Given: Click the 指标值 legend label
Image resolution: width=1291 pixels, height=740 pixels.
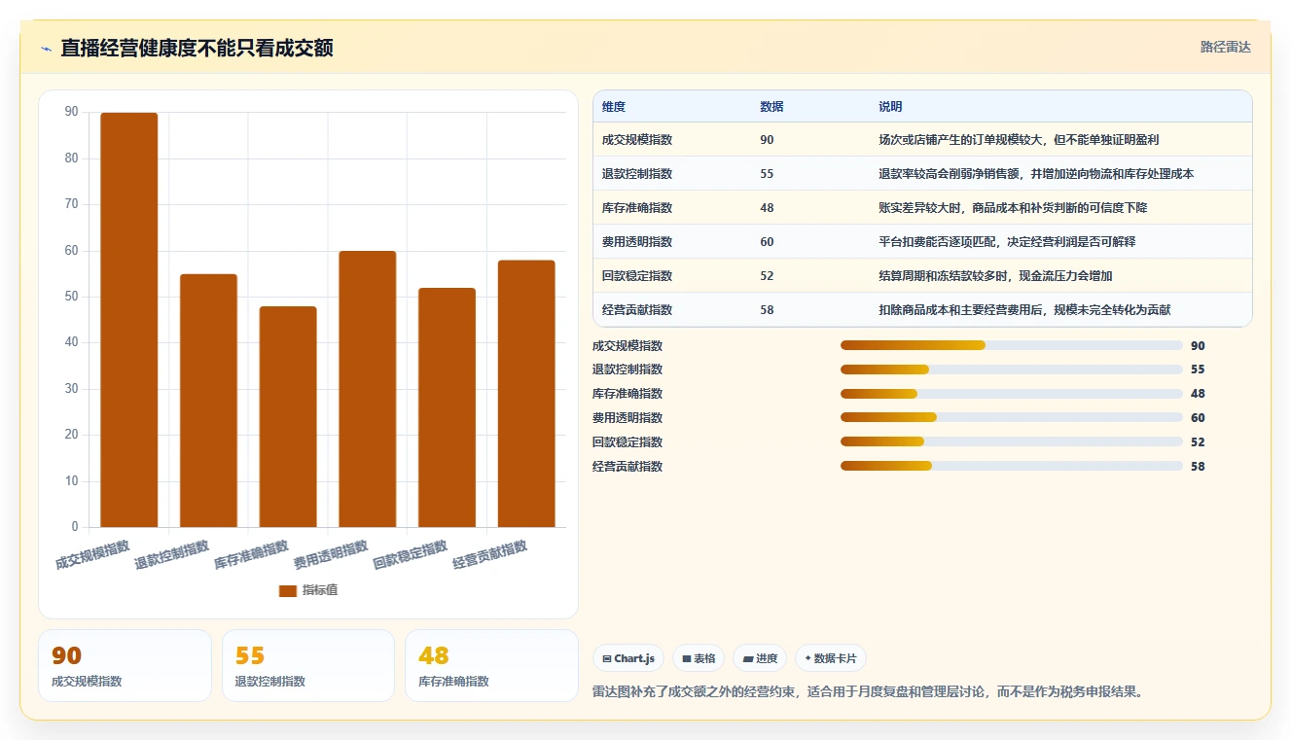Looking at the screenshot, I should pyautogui.click(x=320, y=590).
